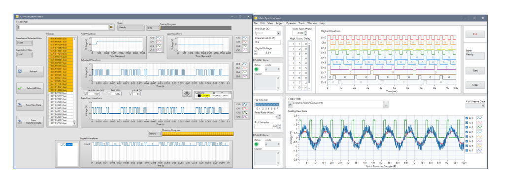This screenshot has height=184, width=530.
Task: Open the Dev1 device dropdown under PXI-6541 DO
Action: 278,33
